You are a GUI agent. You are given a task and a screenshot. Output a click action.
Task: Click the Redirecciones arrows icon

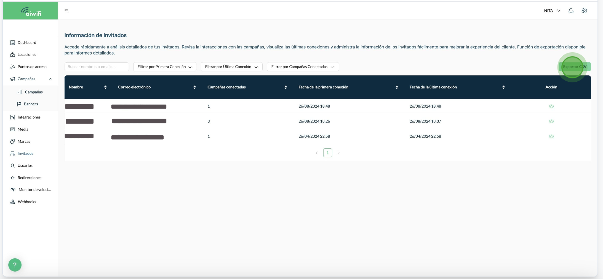click(x=13, y=178)
